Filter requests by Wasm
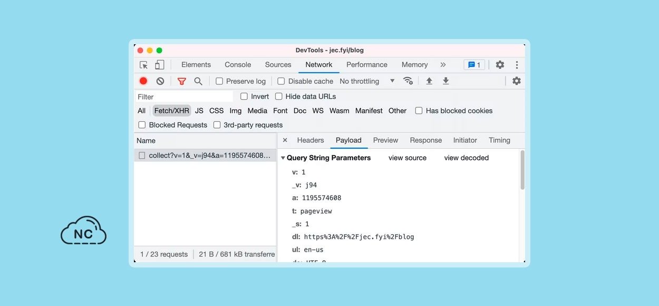659x306 pixels. 340,111
